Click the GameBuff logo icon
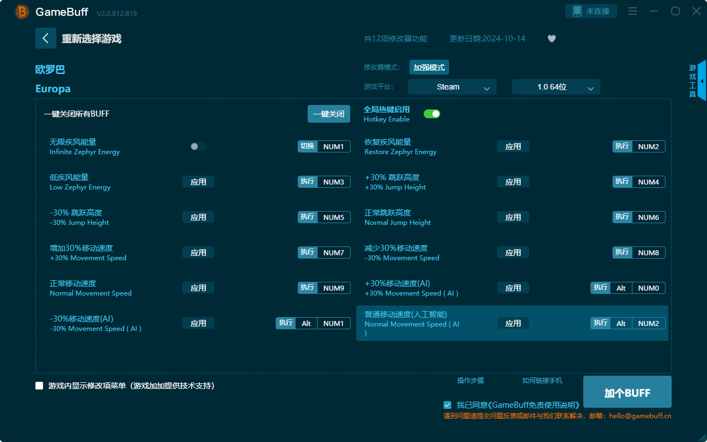The width and height of the screenshot is (707, 442). coord(21,12)
